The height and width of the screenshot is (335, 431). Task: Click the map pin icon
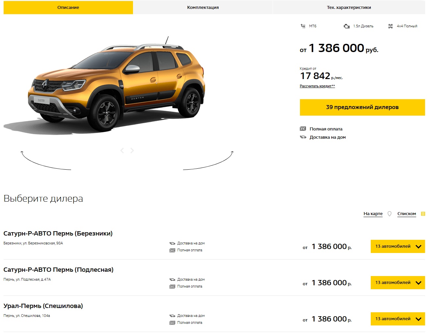click(x=390, y=214)
